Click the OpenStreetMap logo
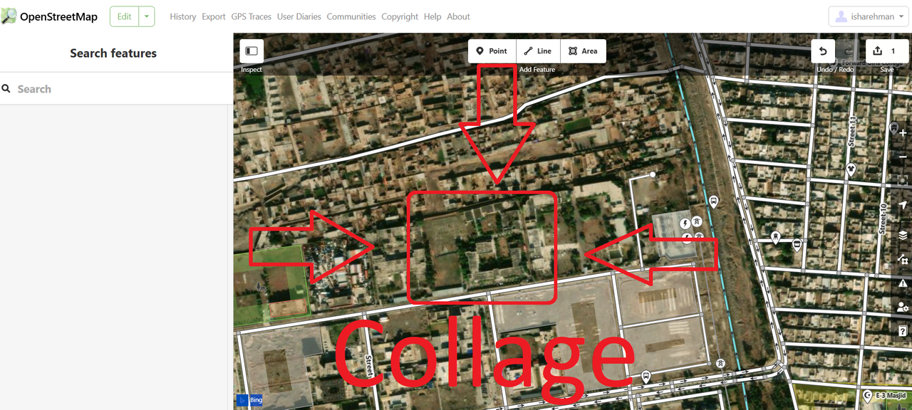 [49, 16]
